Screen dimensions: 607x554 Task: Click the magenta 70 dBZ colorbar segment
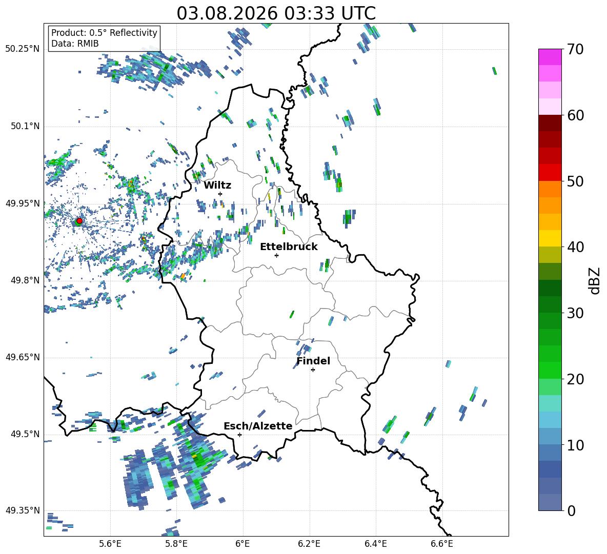(x=550, y=57)
